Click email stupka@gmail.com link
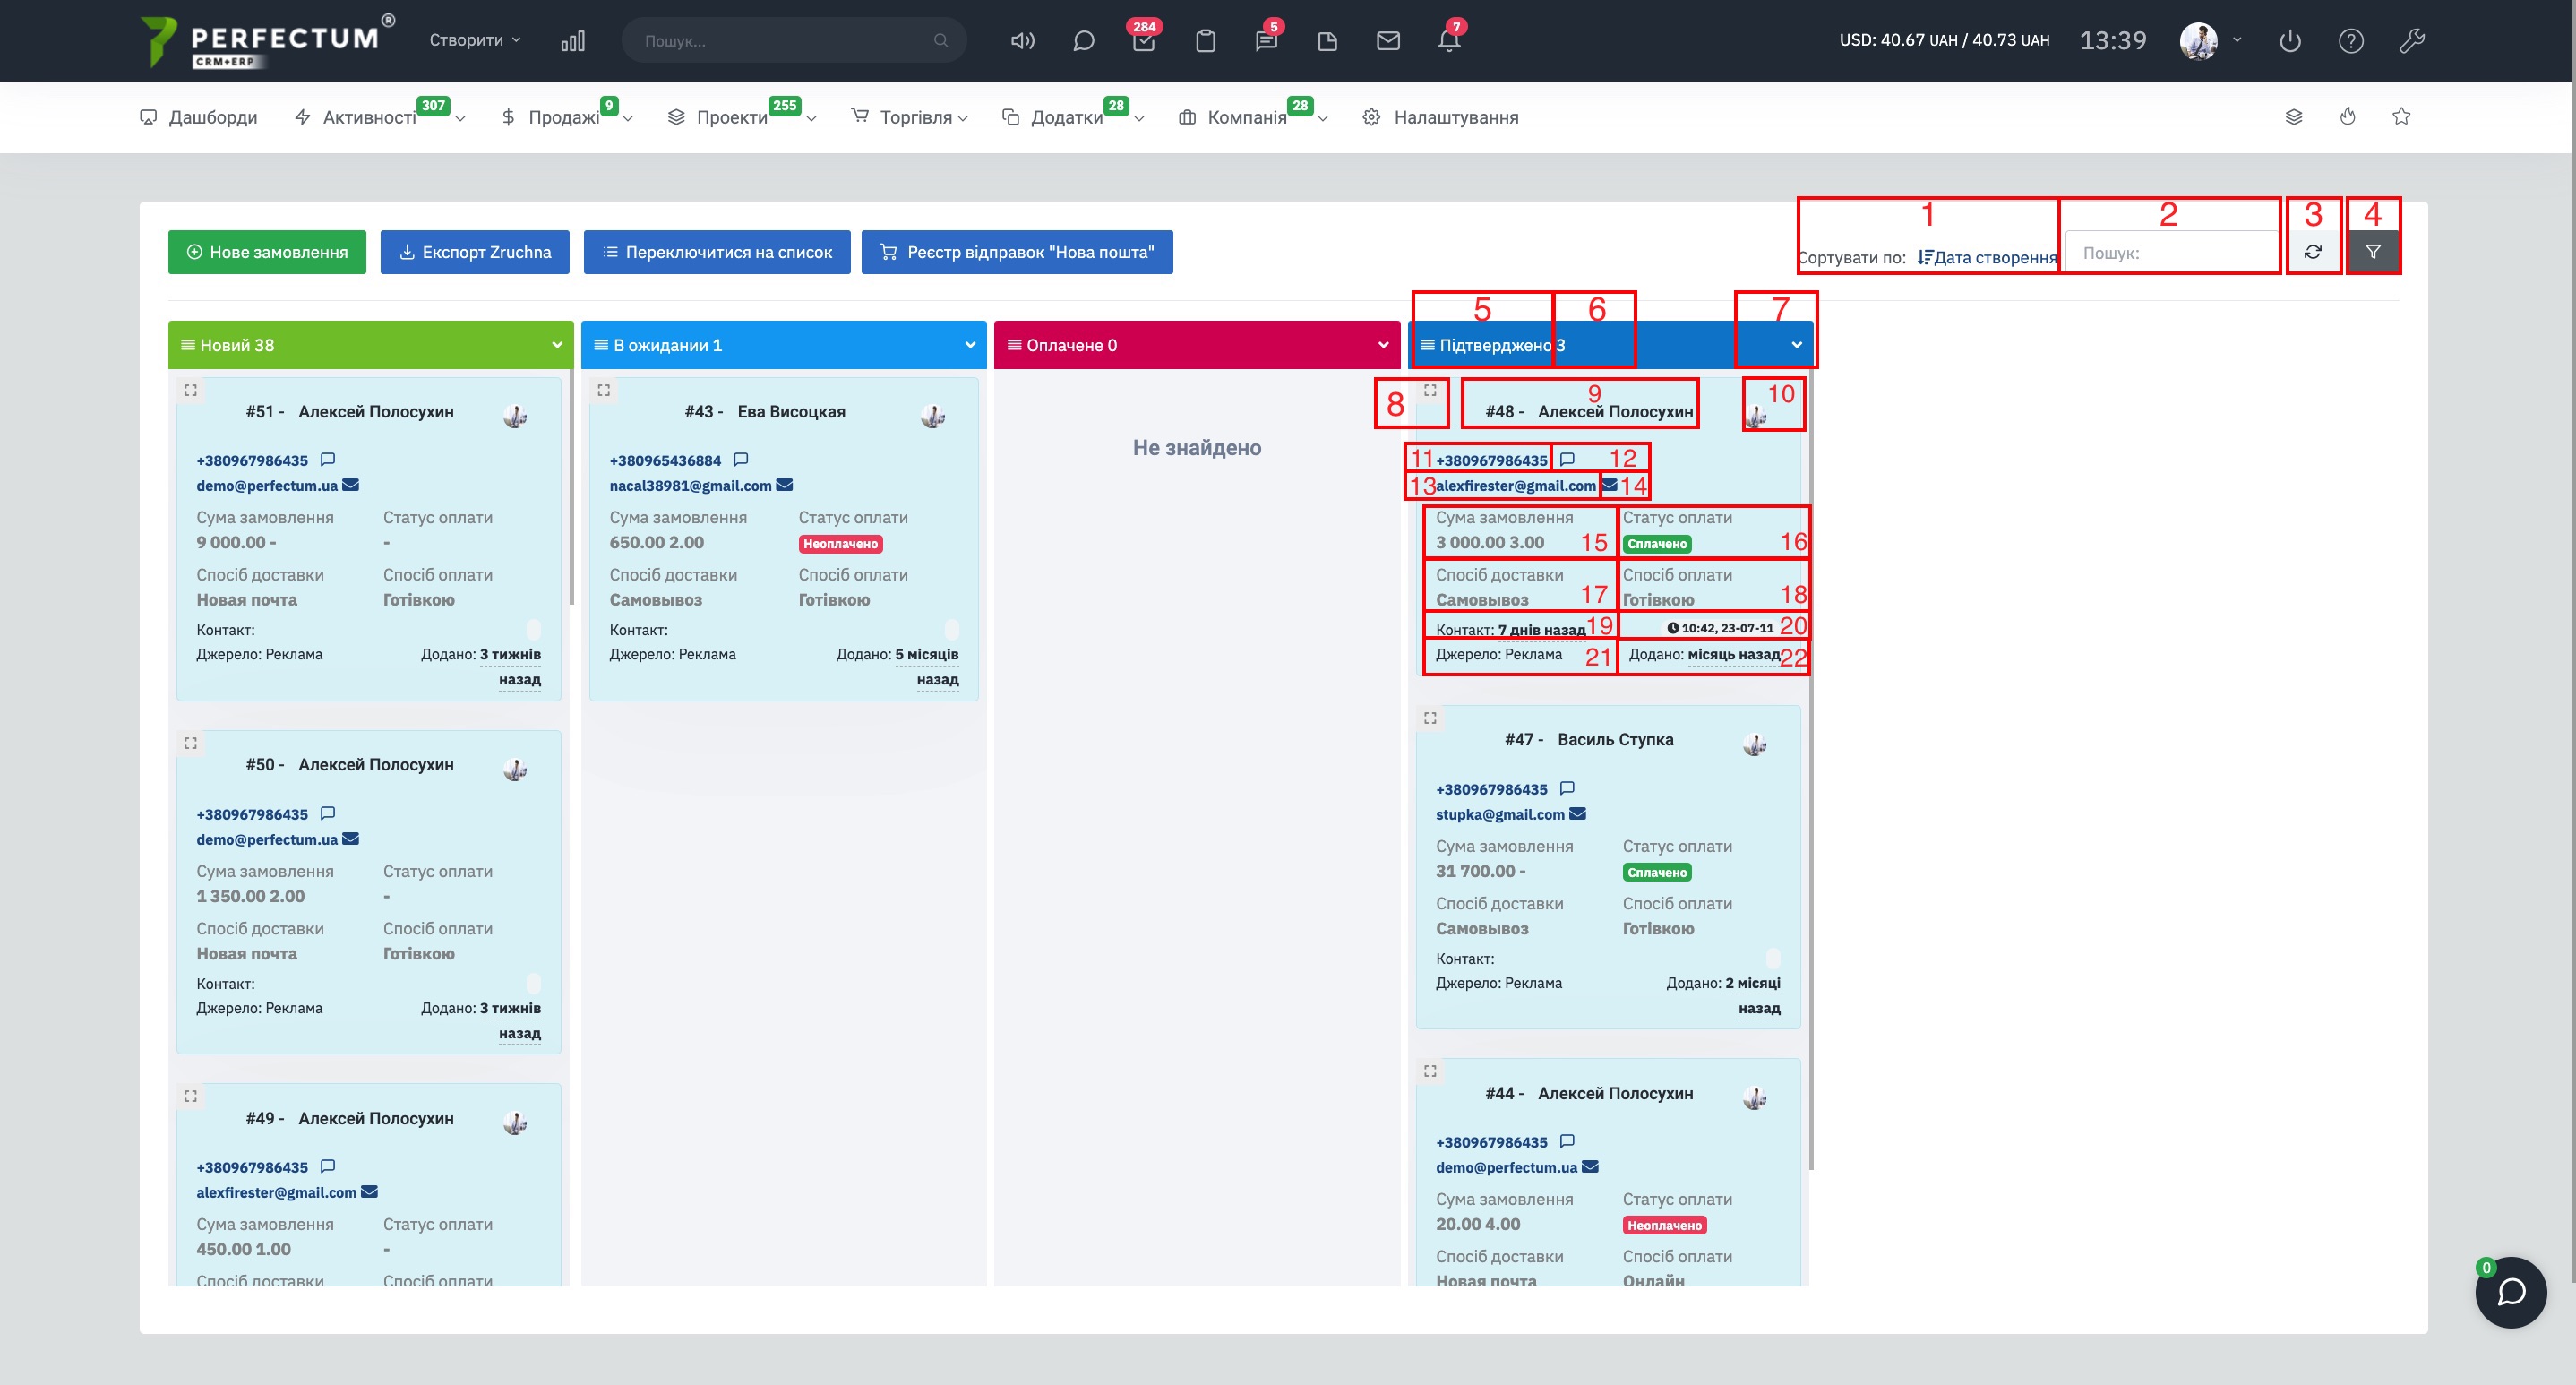Screen dimensions: 2576x1385 [1500, 814]
